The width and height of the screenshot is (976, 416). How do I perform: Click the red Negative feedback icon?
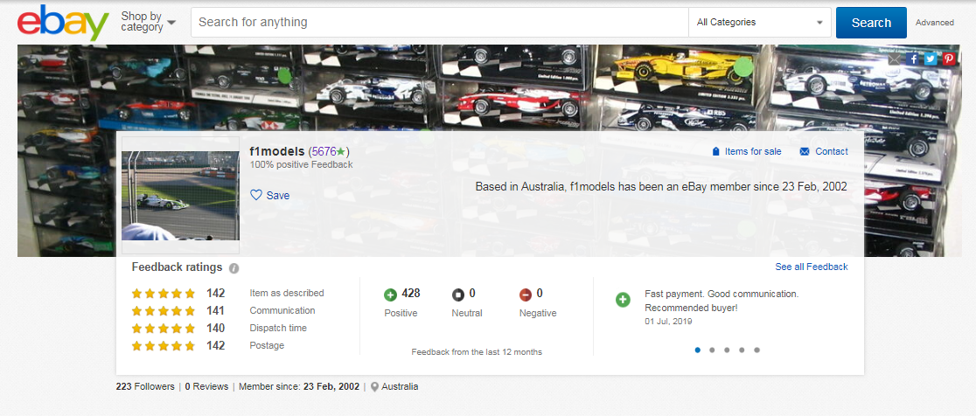pos(526,295)
